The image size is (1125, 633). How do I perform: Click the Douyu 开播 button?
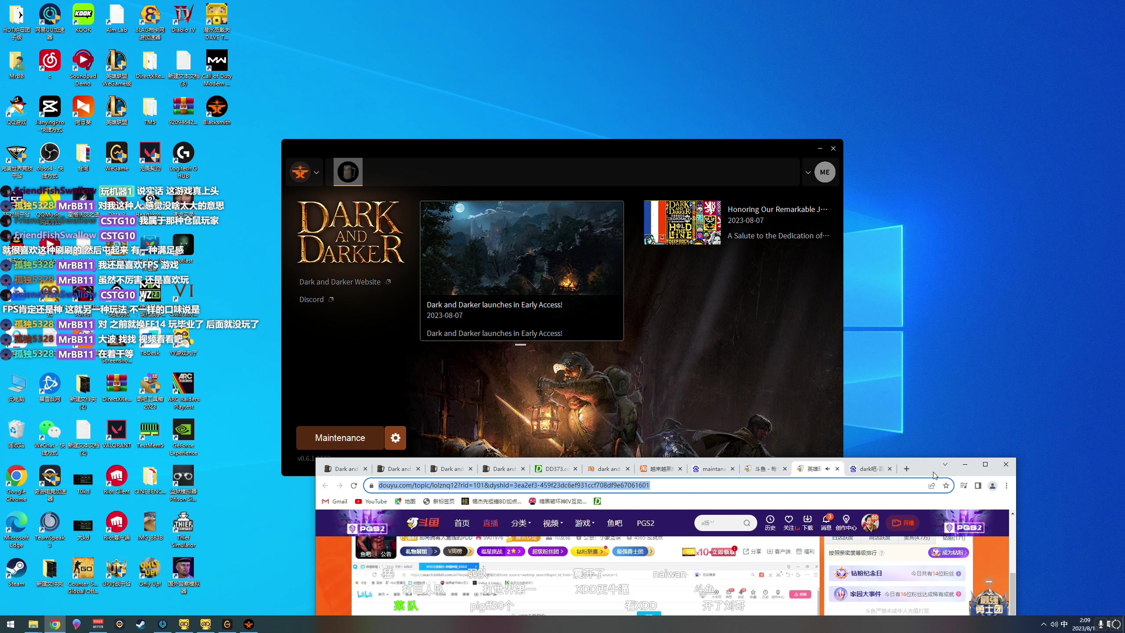coord(904,523)
